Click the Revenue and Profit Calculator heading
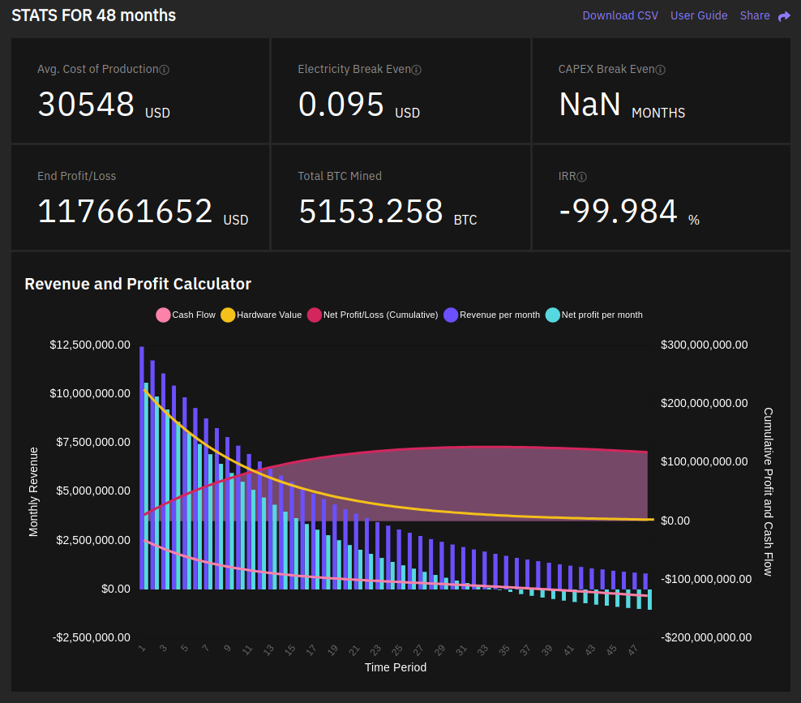The width and height of the screenshot is (801, 703). (138, 284)
